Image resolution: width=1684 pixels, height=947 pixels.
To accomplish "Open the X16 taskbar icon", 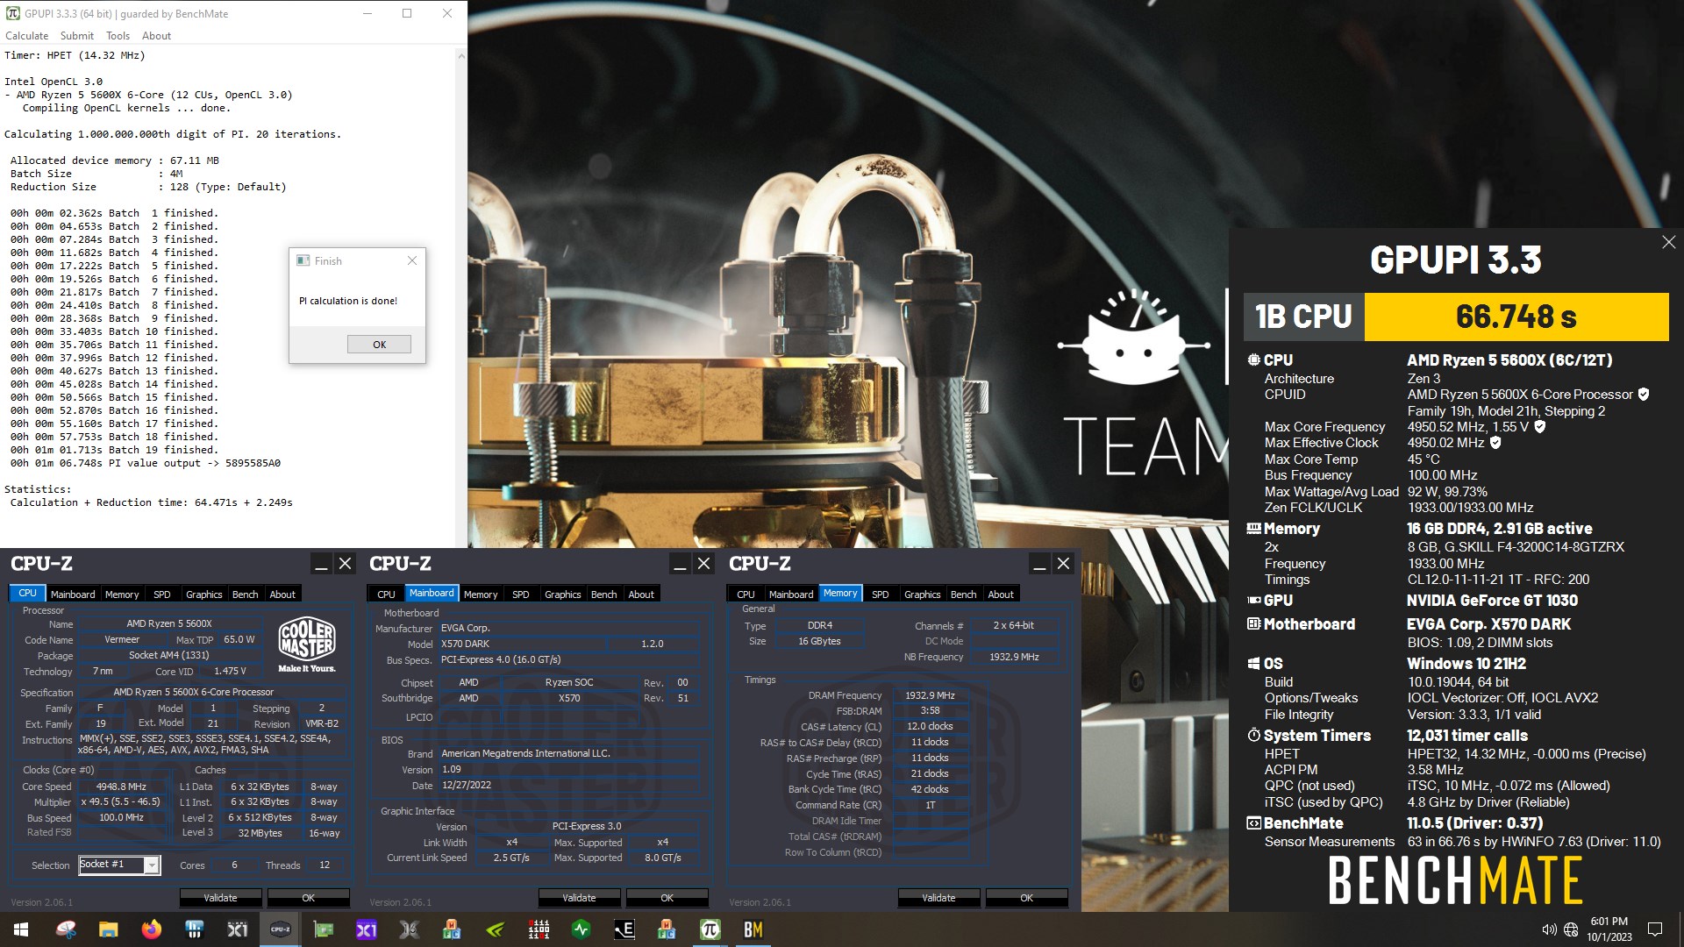I will click(409, 929).
